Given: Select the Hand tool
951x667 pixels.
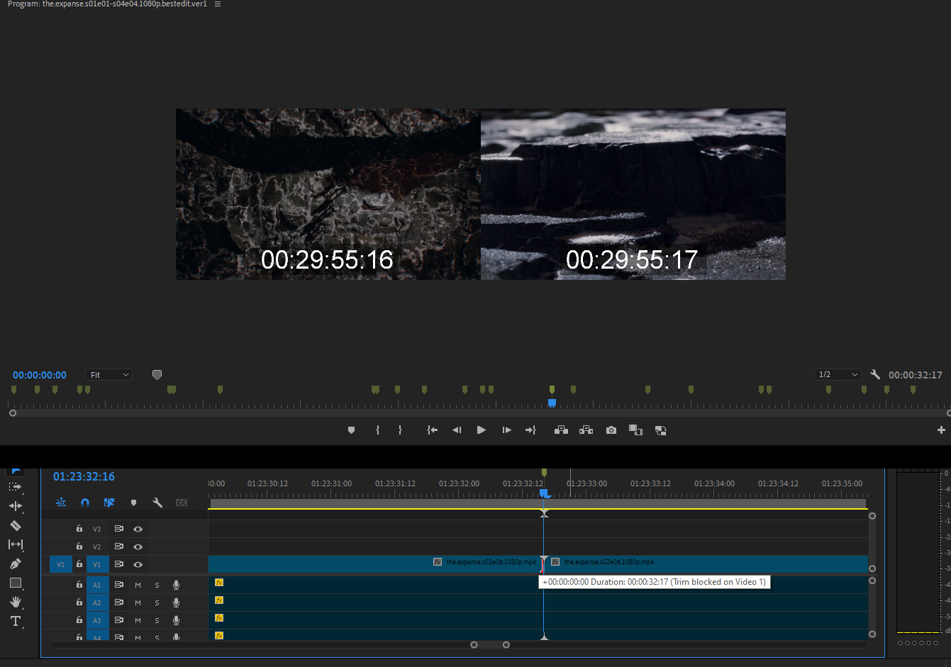Looking at the screenshot, I should [x=16, y=602].
